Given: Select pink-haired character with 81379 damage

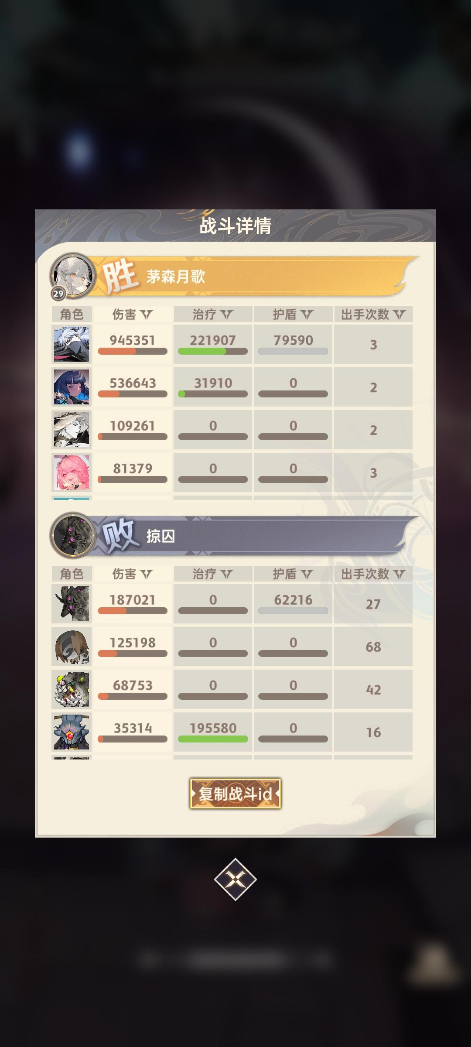Looking at the screenshot, I should pyautogui.click(x=72, y=472).
